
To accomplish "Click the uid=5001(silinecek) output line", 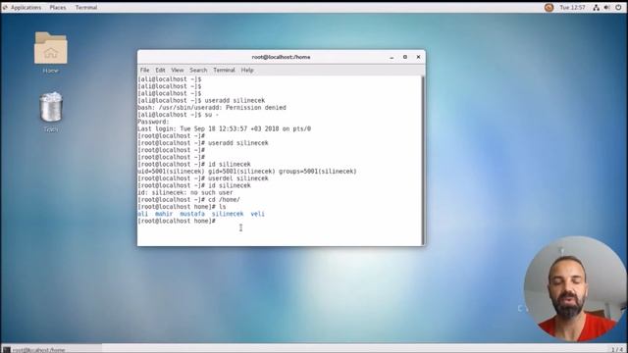I will click(246, 172).
